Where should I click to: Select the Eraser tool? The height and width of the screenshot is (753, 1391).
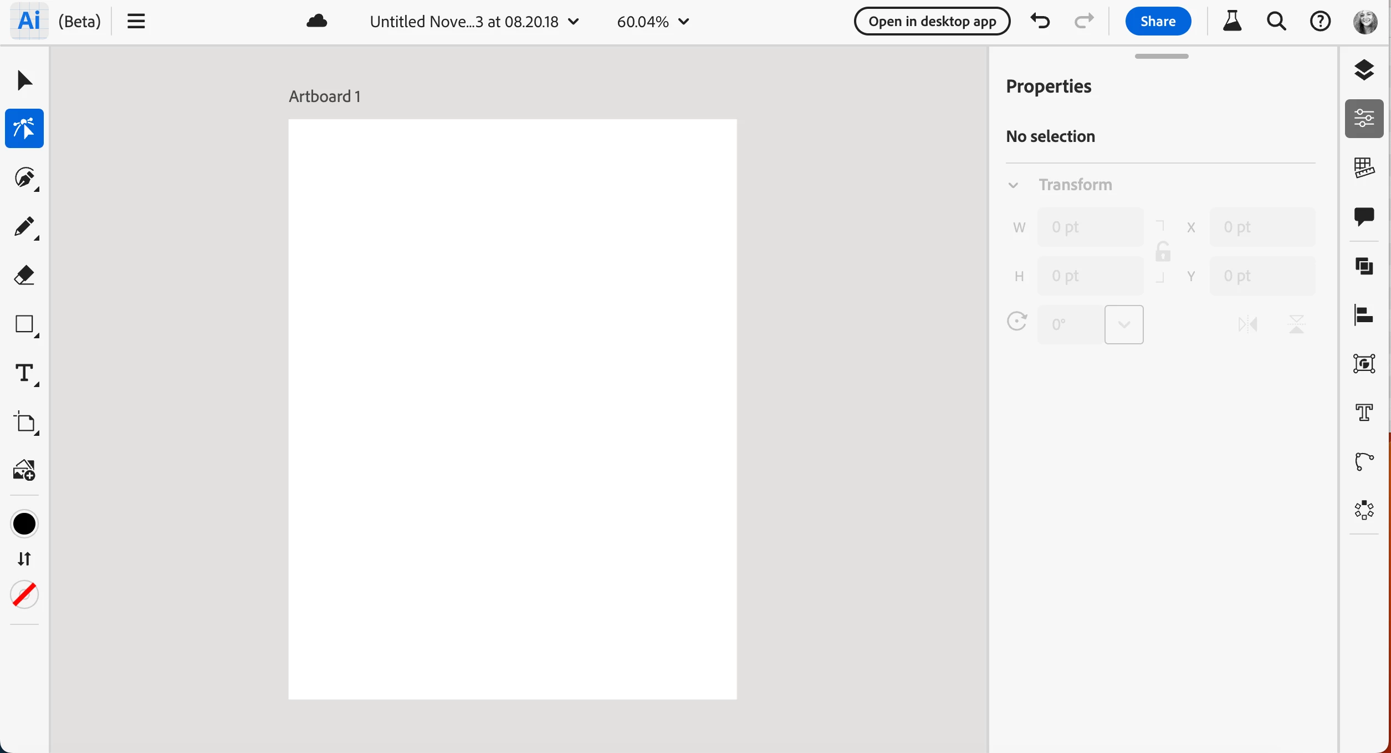coord(24,275)
